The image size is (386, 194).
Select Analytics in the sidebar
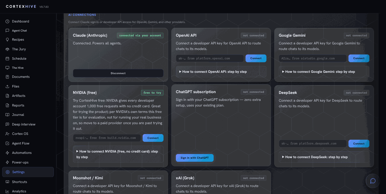click(28, 191)
